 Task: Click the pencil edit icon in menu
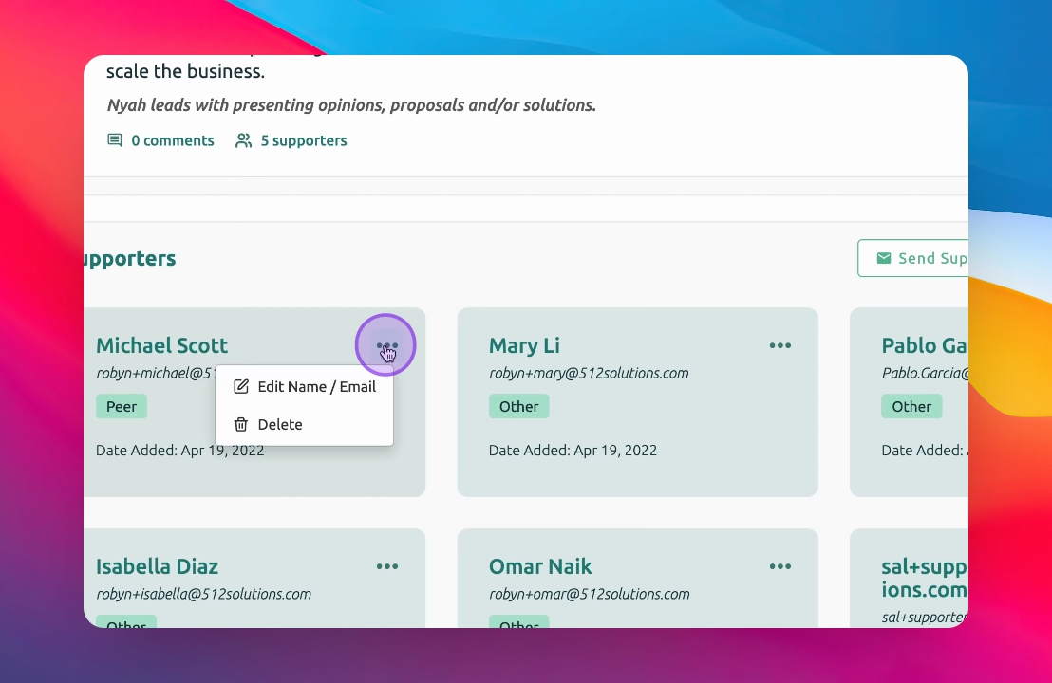pyautogui.click(x=241, y=387)
